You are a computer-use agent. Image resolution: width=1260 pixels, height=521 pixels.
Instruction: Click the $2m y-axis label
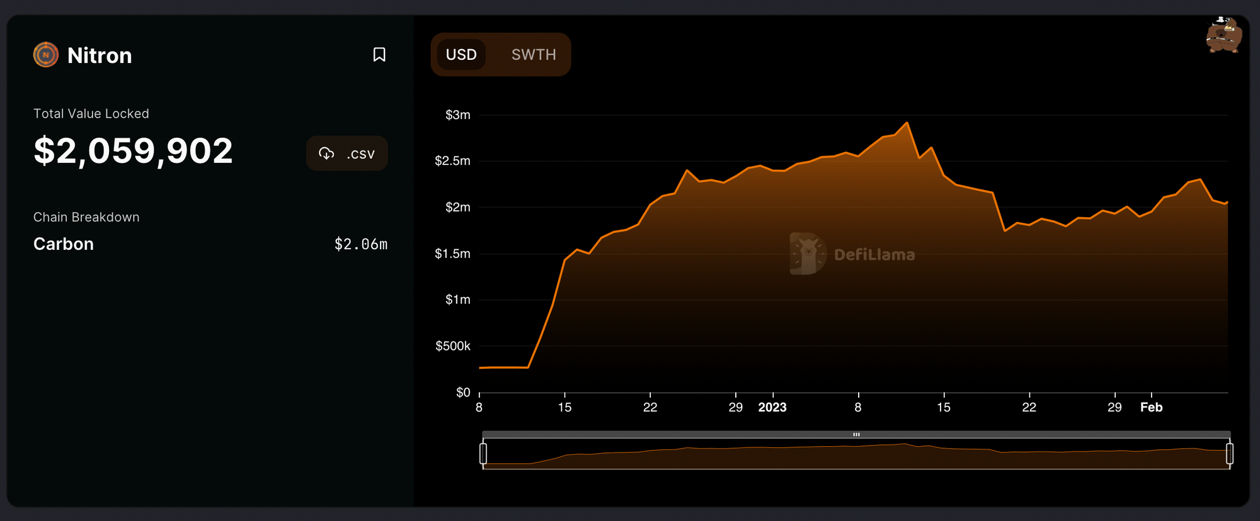pos(458,207)
